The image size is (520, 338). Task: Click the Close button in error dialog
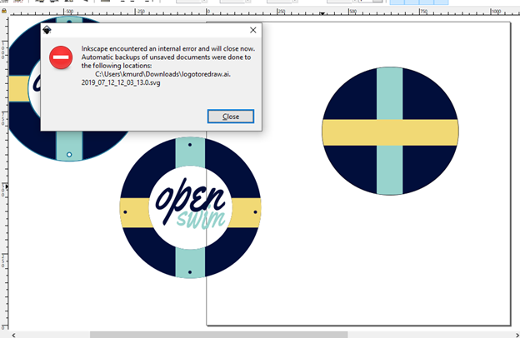230,117
